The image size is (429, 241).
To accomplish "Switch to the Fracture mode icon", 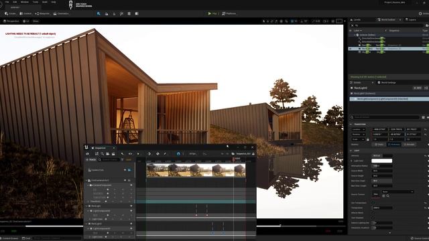I will pos(129,13).
